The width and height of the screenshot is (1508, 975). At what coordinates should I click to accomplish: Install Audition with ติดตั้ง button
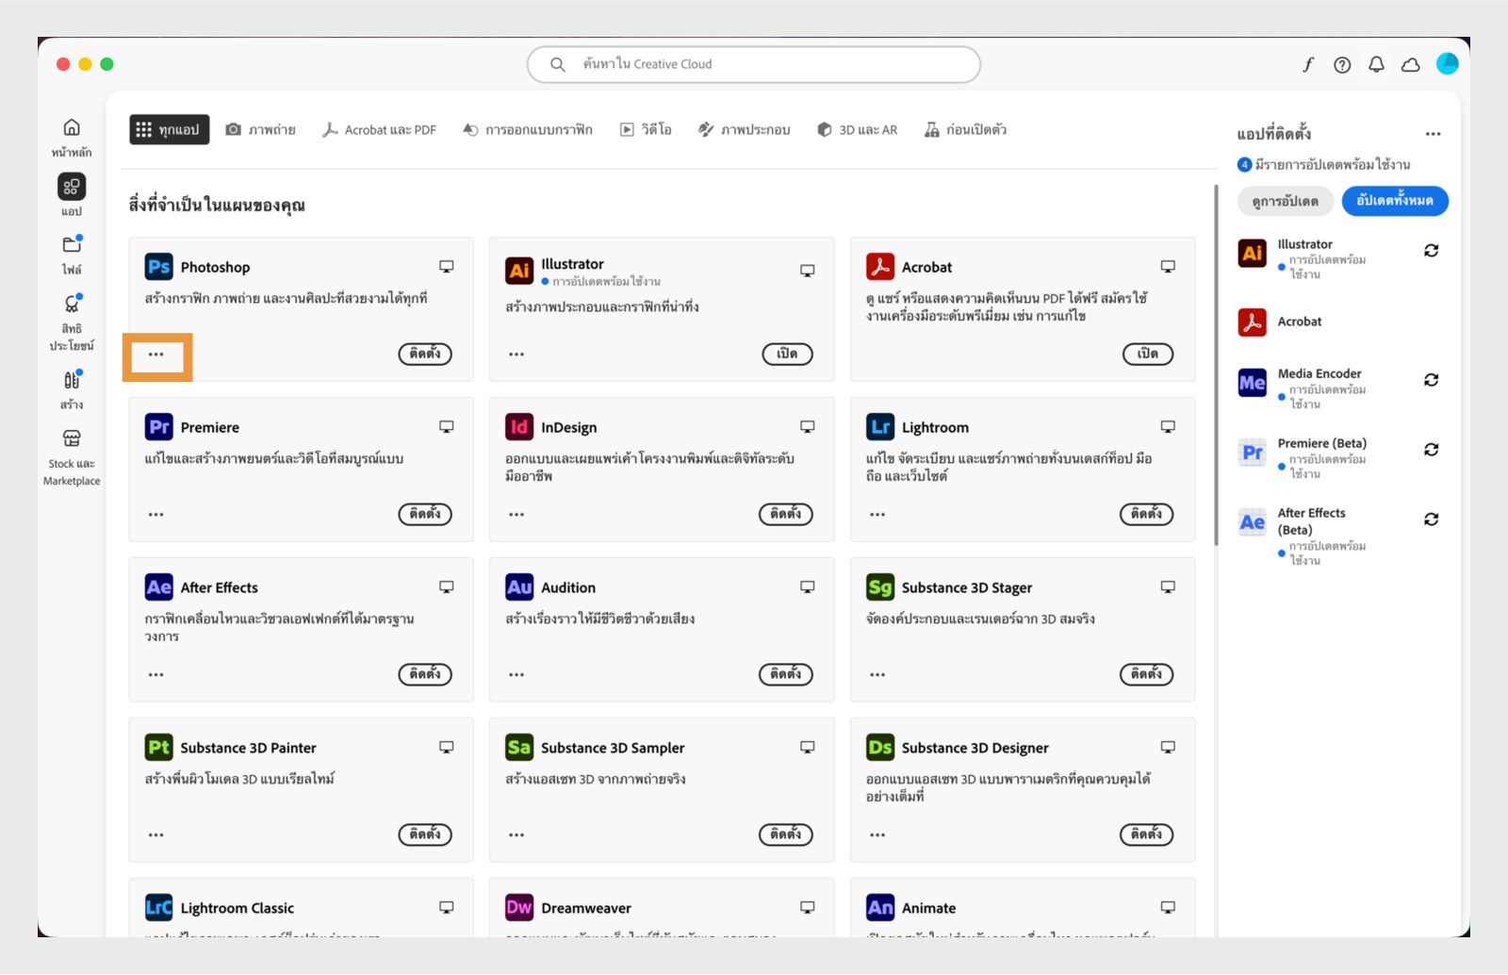pyautogui.click(x=786, y=674)
